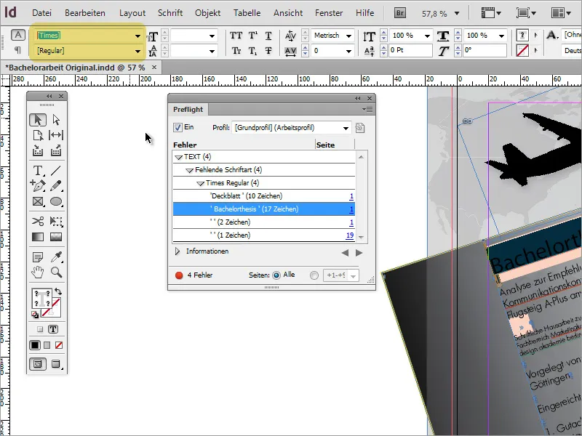Viewport: 582px width, 436px height.
Task: Click the embed profile icon in Preflight
Action: coord(359,128)
